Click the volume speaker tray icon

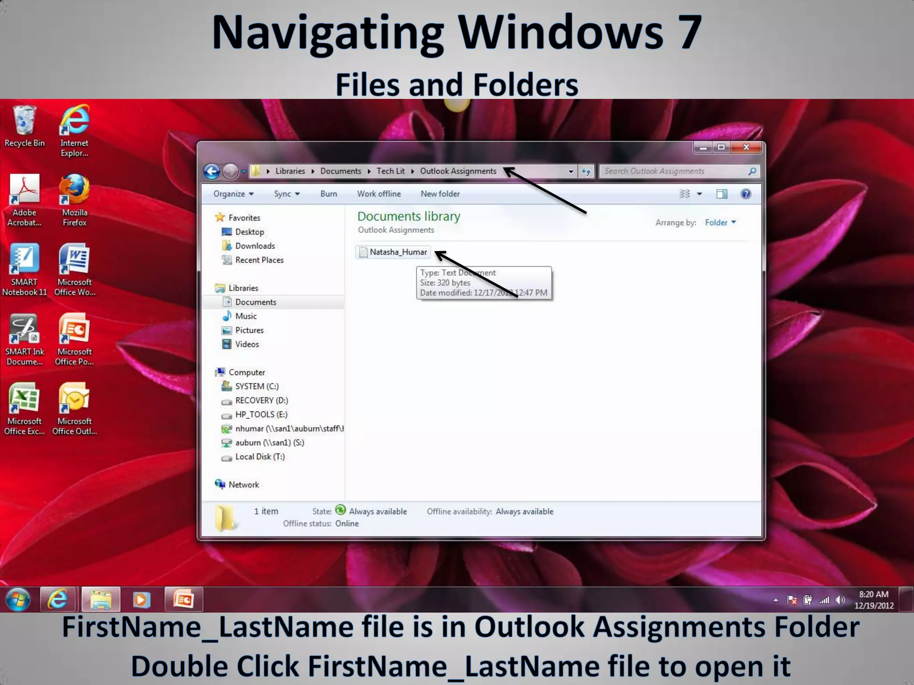(x=840, y=600)
